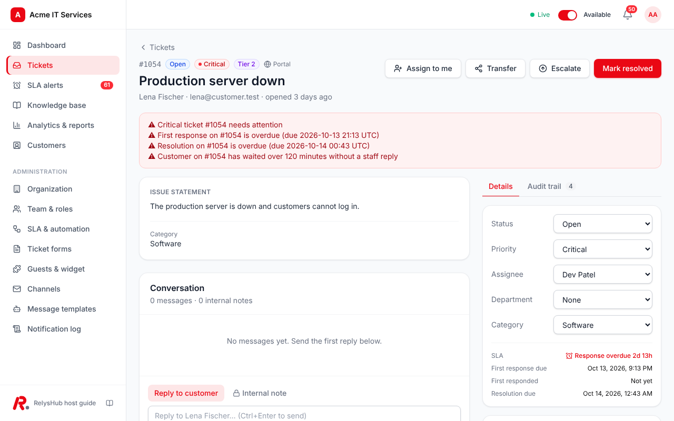Click the Critical priority badge

click(212, 64)
